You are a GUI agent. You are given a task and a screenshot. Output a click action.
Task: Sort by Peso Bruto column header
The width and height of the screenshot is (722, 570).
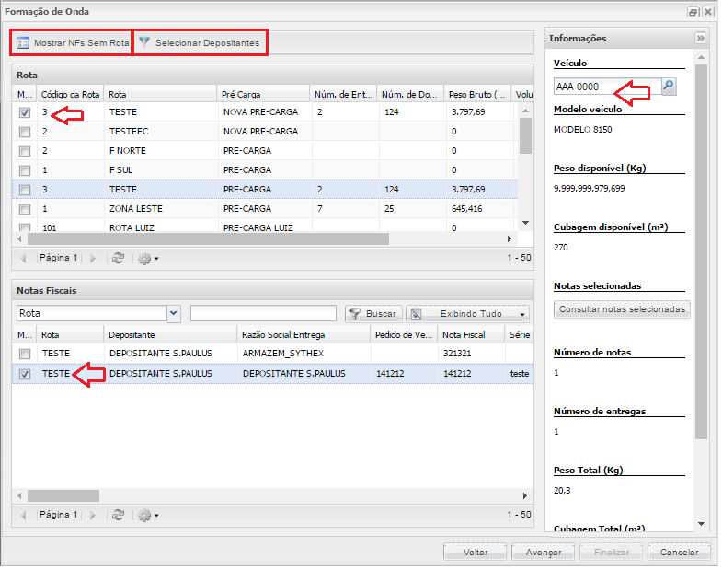click(x=477, y=95)
